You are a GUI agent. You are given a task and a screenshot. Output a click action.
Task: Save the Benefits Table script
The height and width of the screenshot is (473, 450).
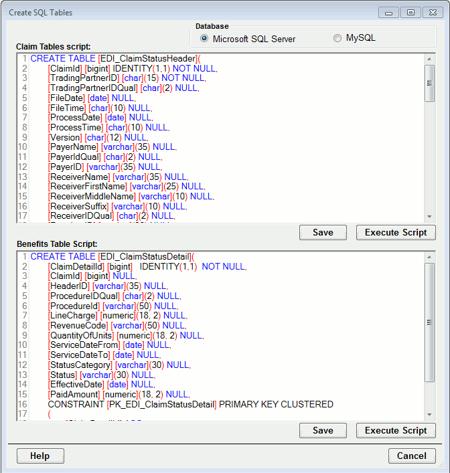click(x=323, y=431)
